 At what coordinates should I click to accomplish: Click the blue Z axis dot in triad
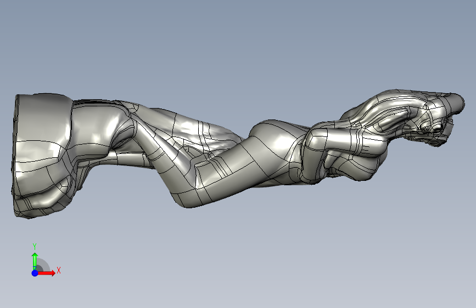point(35,273)
